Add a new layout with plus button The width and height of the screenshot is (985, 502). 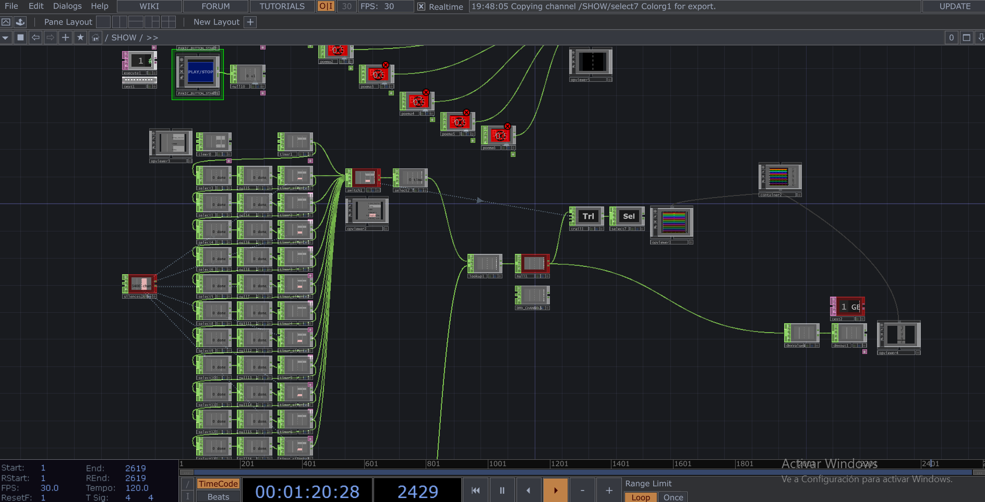pos(250,22)
